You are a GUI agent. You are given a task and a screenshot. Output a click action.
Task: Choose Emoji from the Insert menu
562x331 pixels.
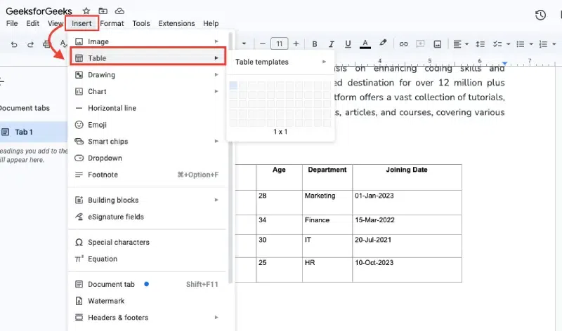[147, 125]
